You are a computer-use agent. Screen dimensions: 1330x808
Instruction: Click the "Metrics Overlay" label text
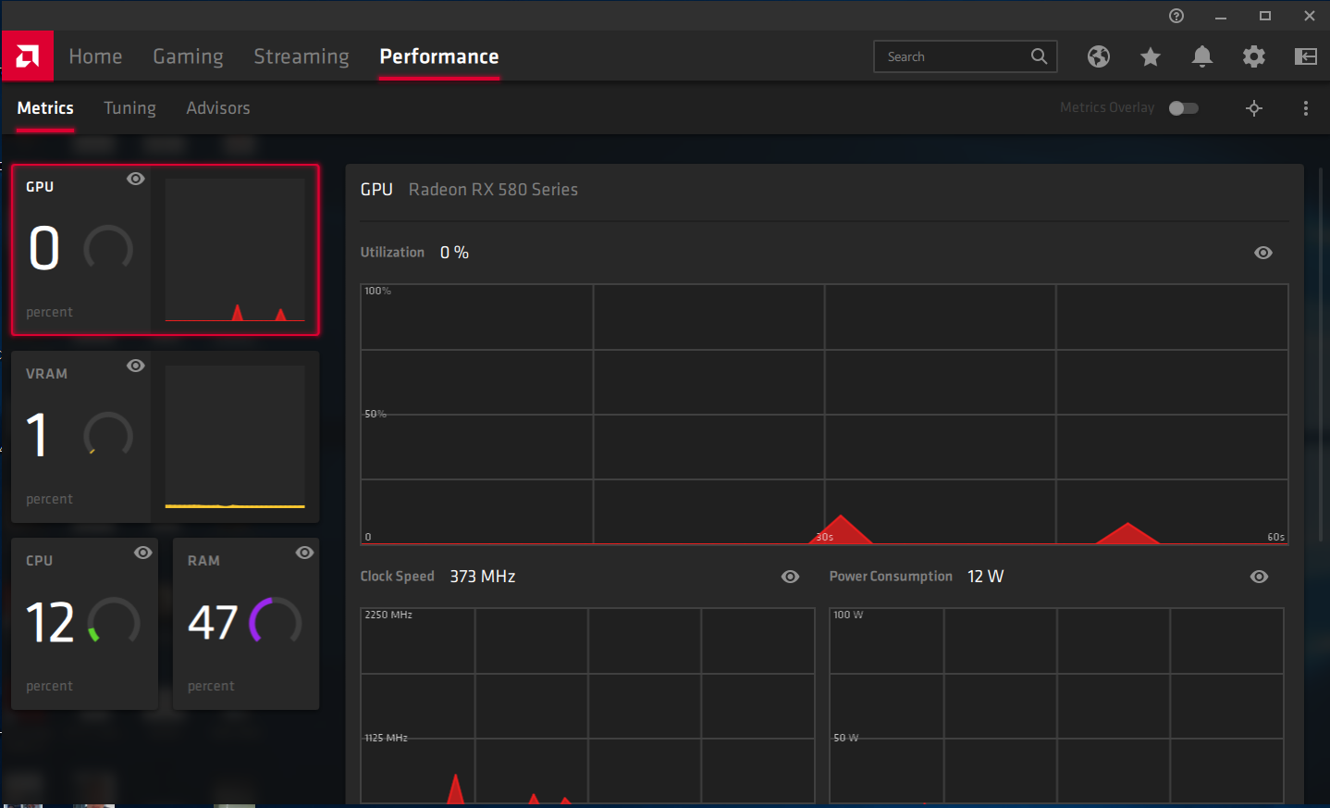[x=1107, y=108]
